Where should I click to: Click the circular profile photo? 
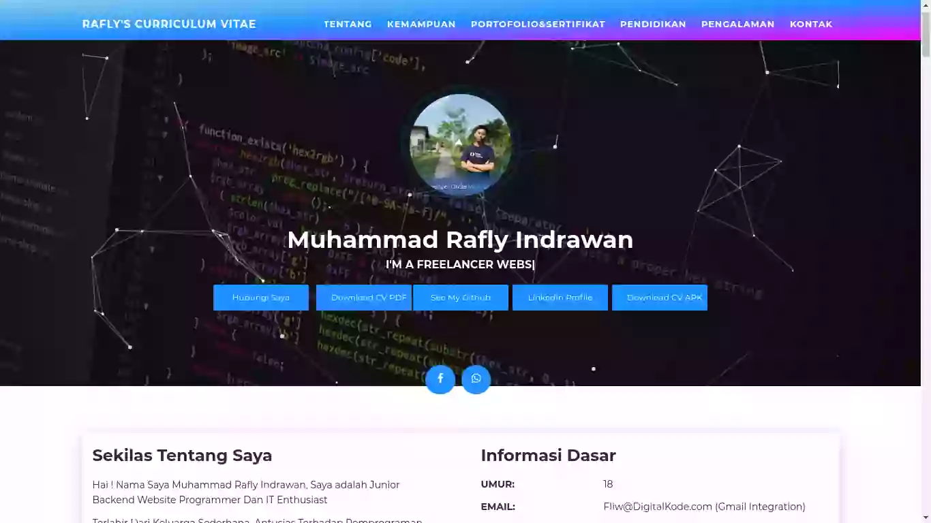[460, 144]
